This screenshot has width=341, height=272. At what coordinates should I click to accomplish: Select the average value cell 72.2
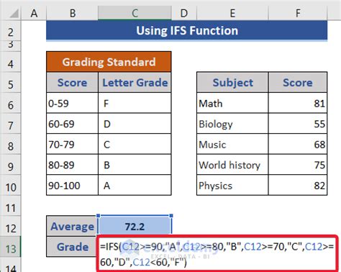(135, 226)
